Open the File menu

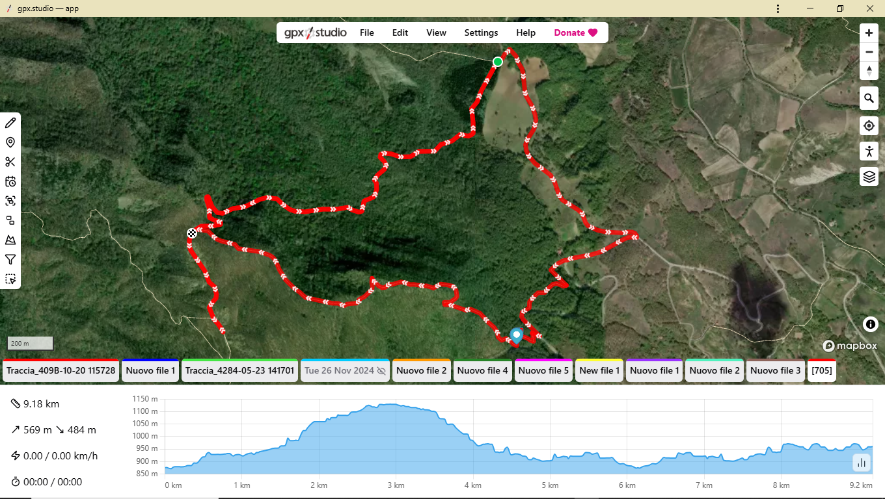point(366,32)
